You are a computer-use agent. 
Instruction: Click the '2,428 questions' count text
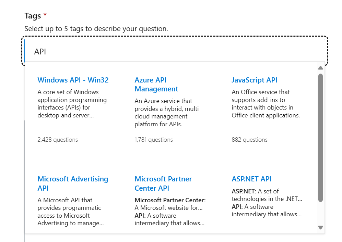[58, 140]
